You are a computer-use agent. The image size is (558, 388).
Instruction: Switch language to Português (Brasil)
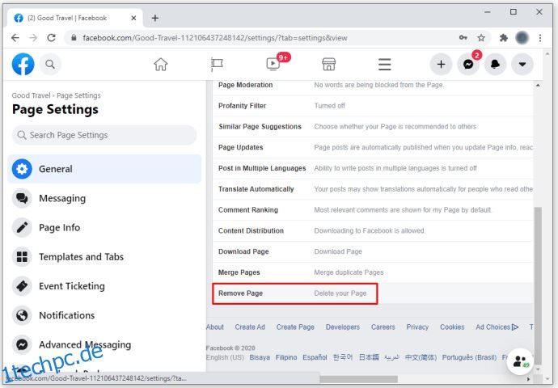click(x=469, y=357)
